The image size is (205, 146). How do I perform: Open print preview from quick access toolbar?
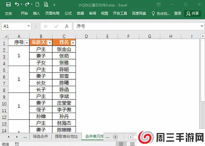click(x=46, y=4)
